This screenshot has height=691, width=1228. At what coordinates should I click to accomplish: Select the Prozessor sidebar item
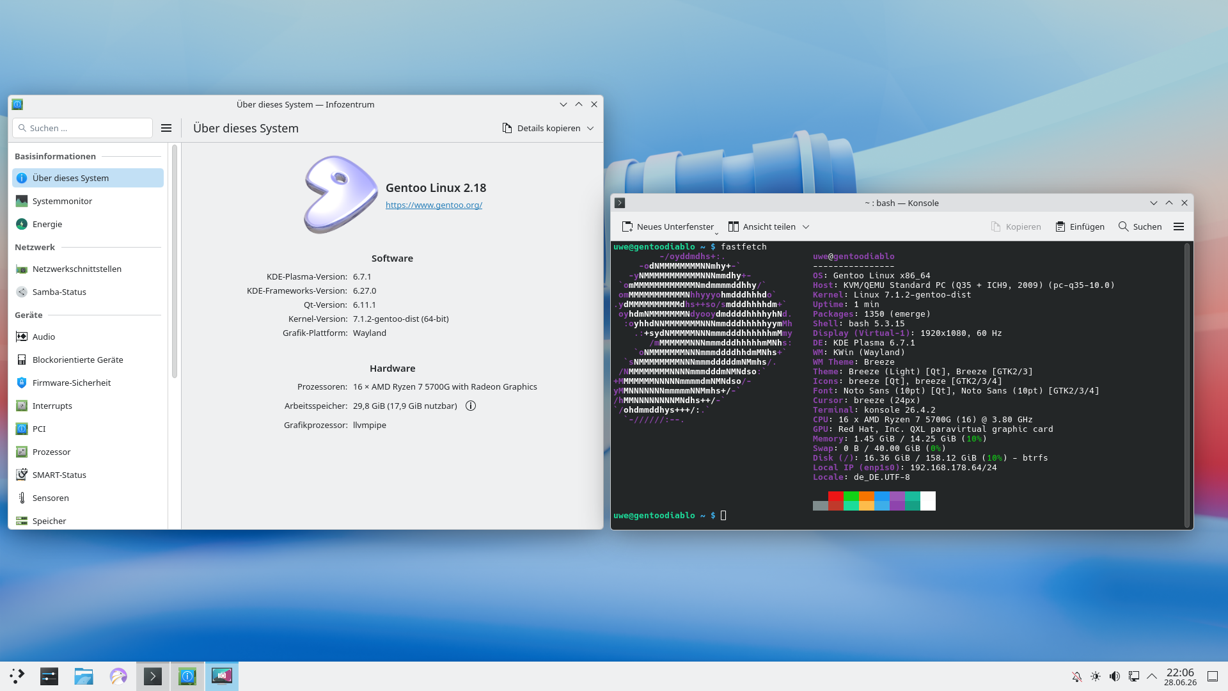coord(88,452)
